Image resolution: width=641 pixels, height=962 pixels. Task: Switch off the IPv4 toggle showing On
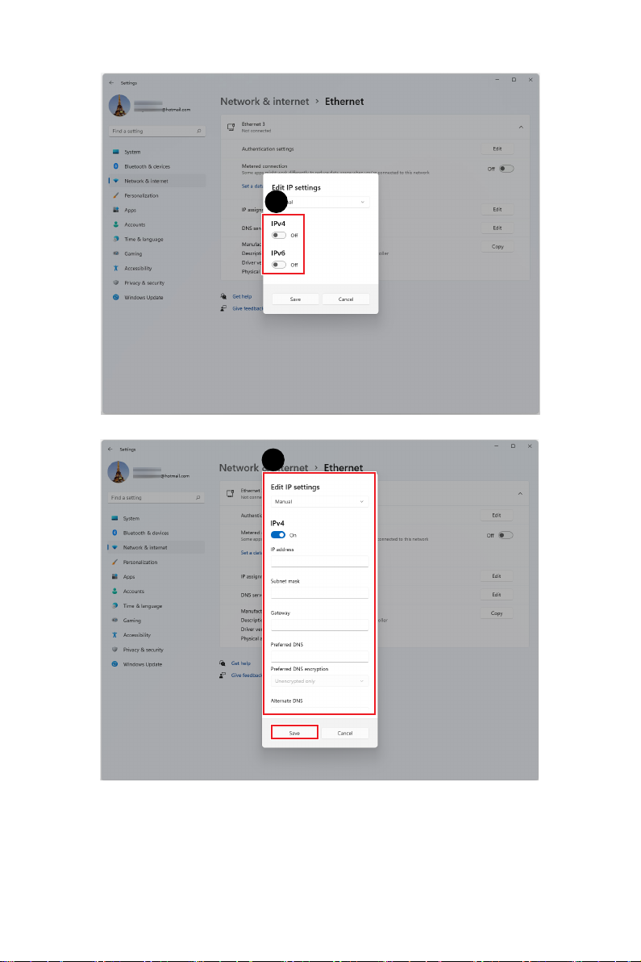(277, 534)
